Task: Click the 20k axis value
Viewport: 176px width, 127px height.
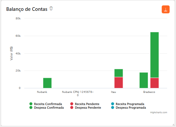Action: (x=18, y=71)
